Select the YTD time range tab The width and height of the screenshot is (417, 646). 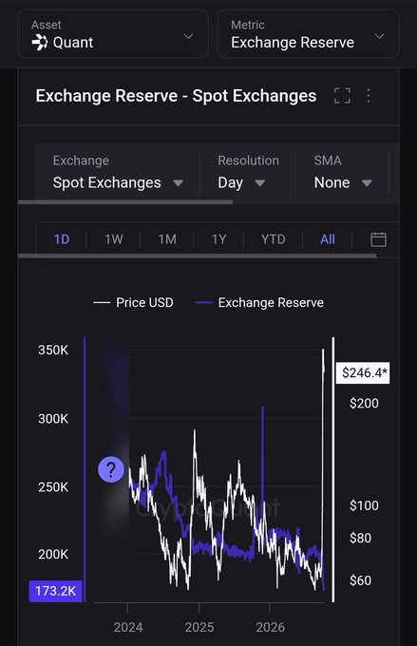pyautogui.click(x=274, y=239)
